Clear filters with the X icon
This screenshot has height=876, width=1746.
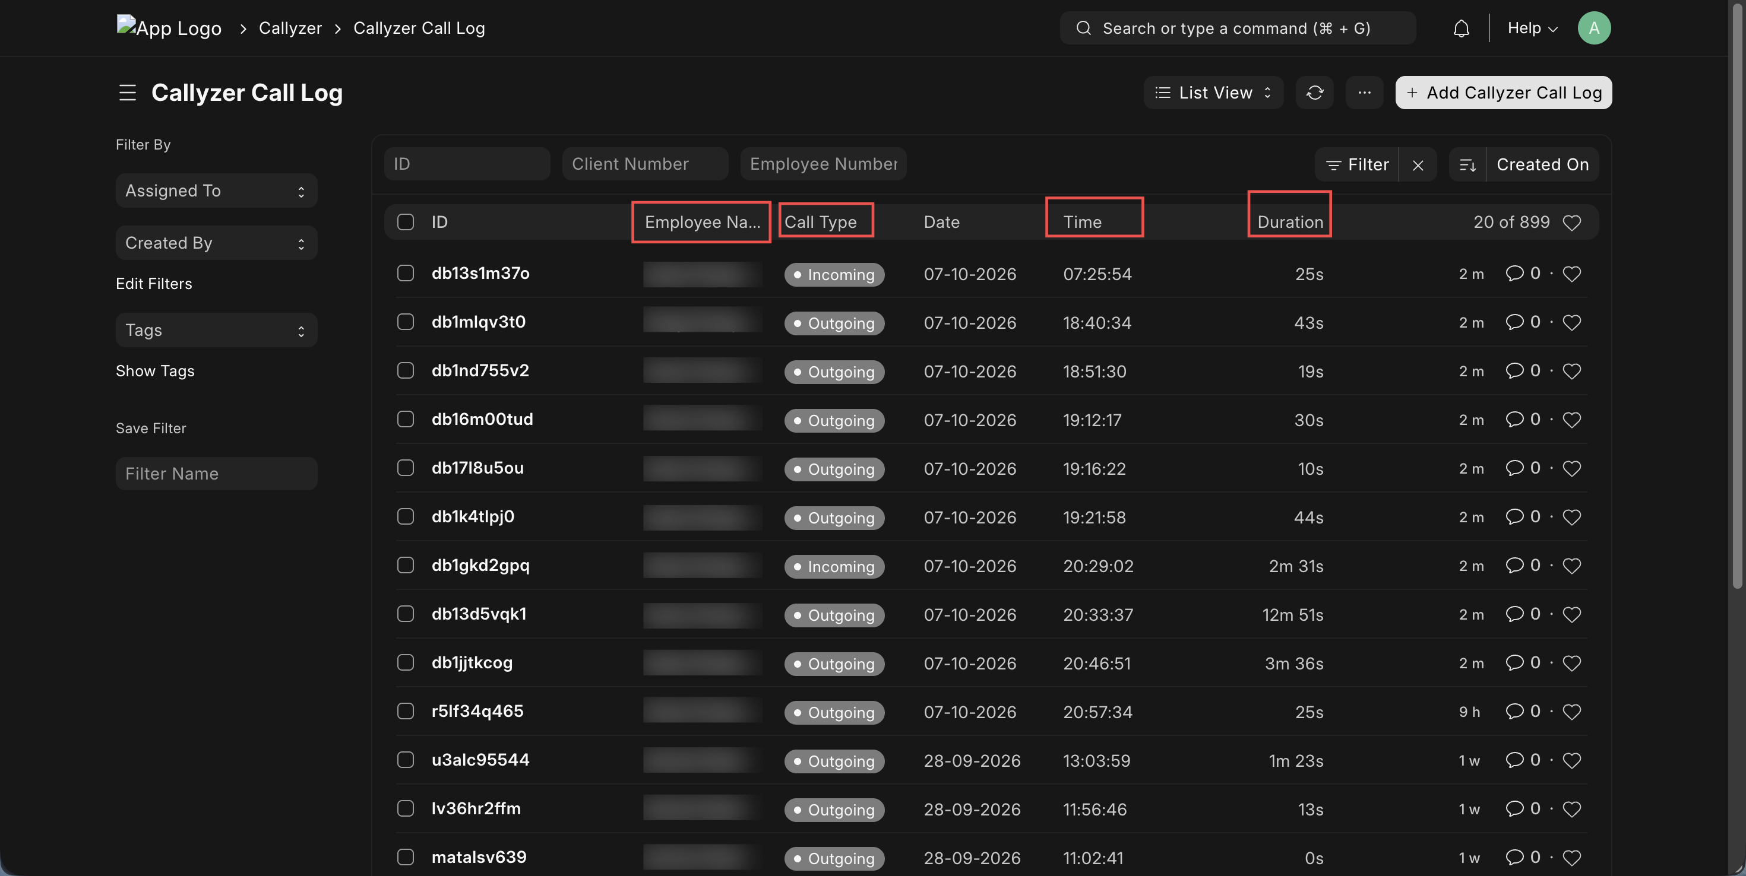[x=1417, y=164]
